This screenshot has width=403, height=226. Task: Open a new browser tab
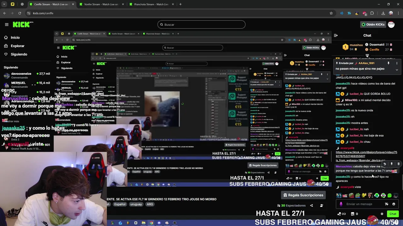pyautogui.click(x=180, y=4)
